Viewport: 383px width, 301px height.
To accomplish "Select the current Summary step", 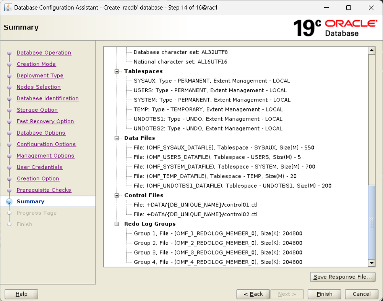I will click(x=31, y=201).
